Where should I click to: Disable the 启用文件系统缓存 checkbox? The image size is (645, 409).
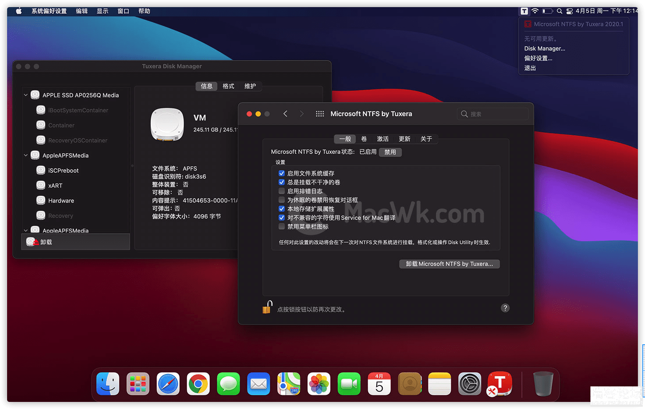281,173
